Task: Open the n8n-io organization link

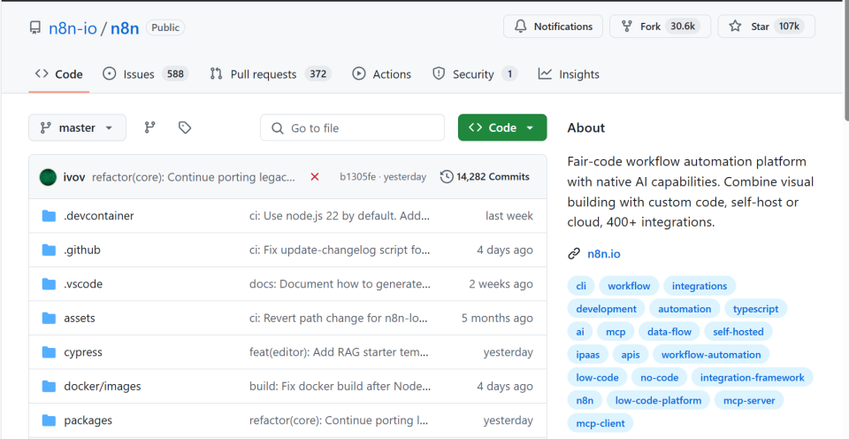Action: pos(73,27)
